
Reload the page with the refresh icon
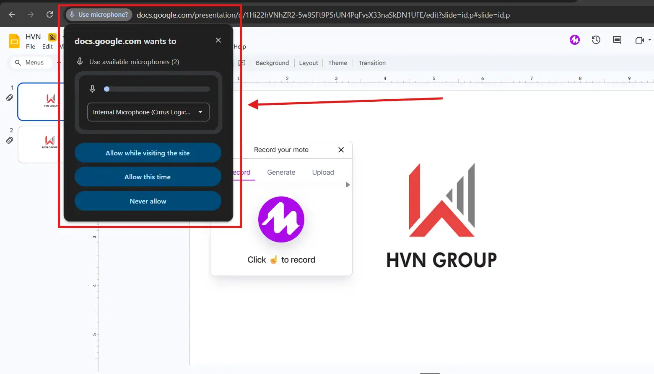49,15
